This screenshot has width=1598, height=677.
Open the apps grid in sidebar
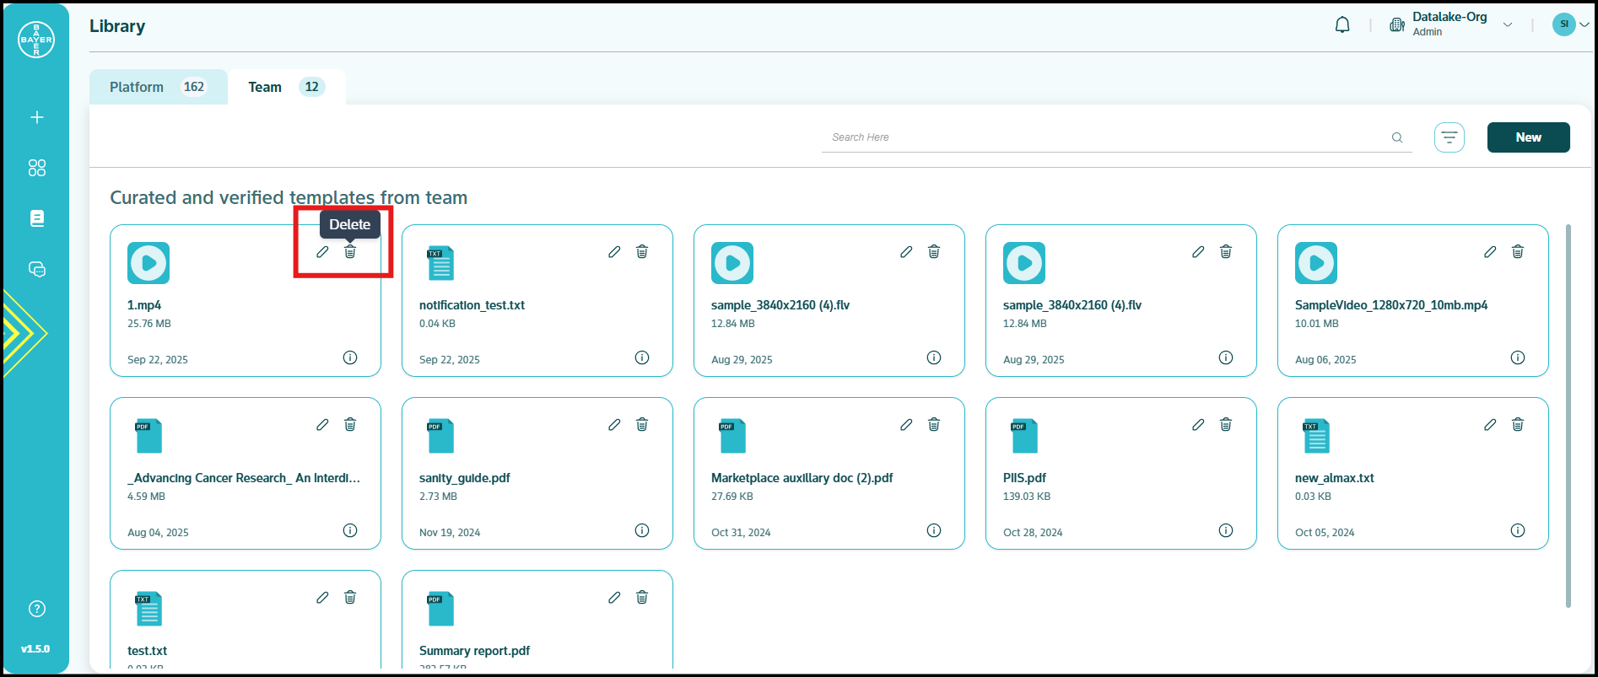[x=37, y=168]
